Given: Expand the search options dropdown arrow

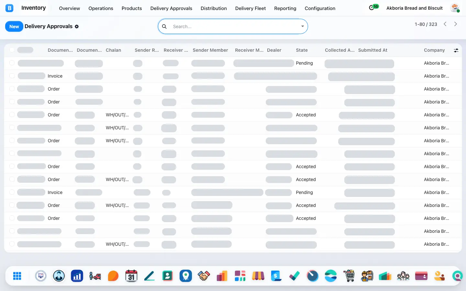Looking at the screenshot, I should click(x=303, y=27).
